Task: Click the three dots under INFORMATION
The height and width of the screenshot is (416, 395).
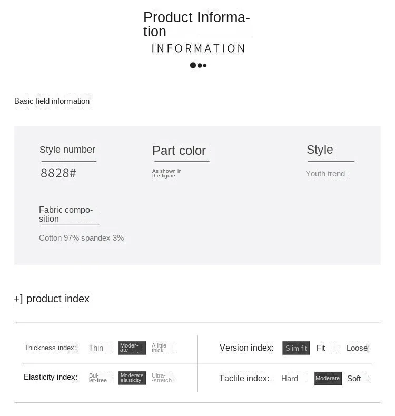Action: pos(198,65)
